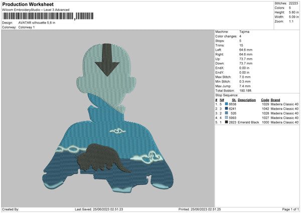Click the 'Color changes:' label
The image size is (301, 213).
(226, 36)
